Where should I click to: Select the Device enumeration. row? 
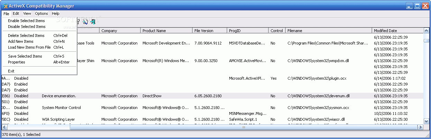[212, 96]
